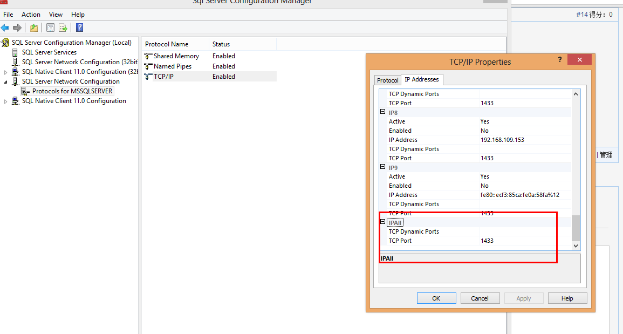
Task: Switch to the Protocol tab
Action: pyautogui.click(x=387, y=80)
